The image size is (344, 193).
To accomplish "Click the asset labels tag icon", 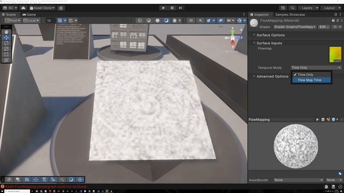I will tap(340, 174).
